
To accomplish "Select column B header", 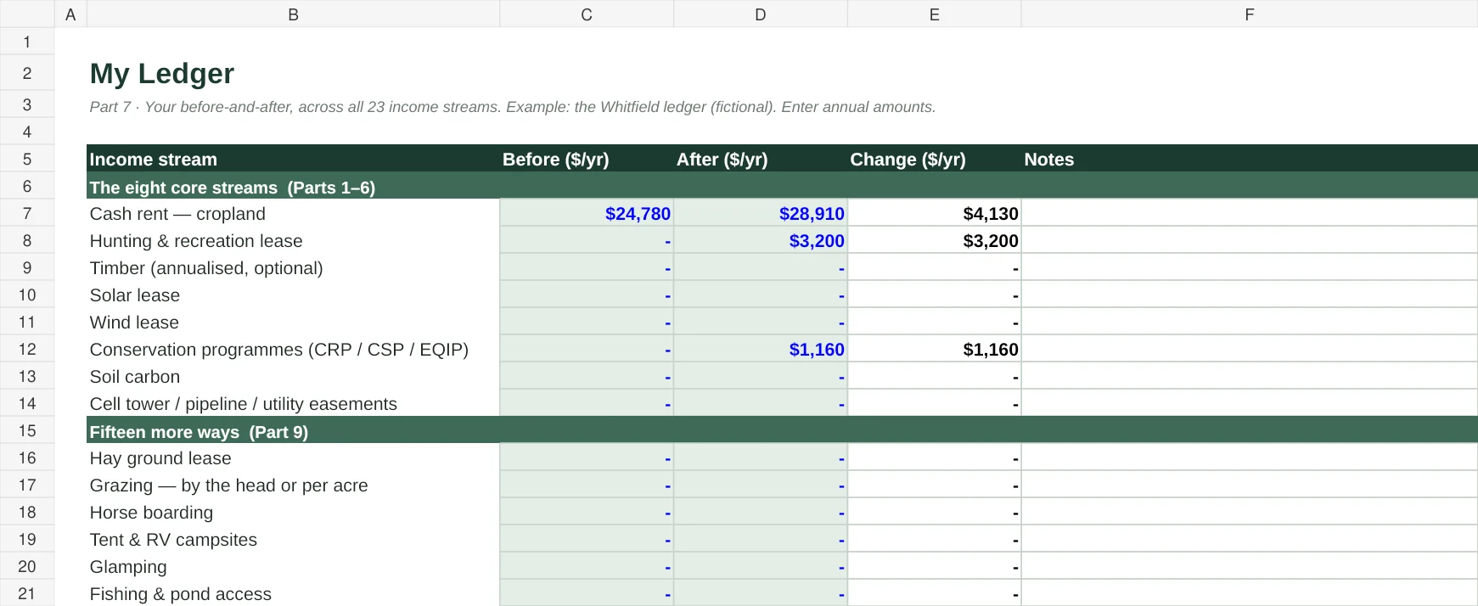I will point(293,14).
